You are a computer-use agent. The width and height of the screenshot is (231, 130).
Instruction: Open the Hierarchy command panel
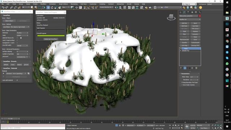188,12
